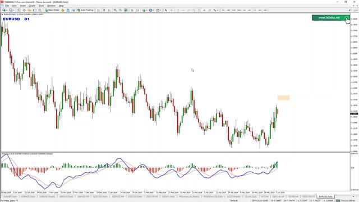Viewport: 359px width, 202px height.
Task: Switch to the W1 timeframe
Action: point(260,10)
